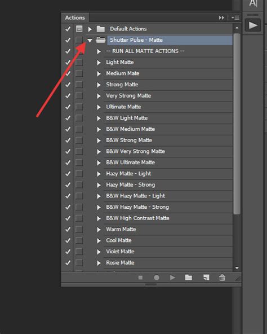Select the Ultimate Matte action

[123, 107]
